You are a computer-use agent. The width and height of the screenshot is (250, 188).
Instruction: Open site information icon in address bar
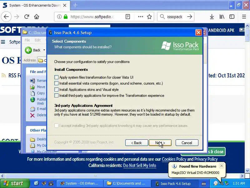point(59,17)
